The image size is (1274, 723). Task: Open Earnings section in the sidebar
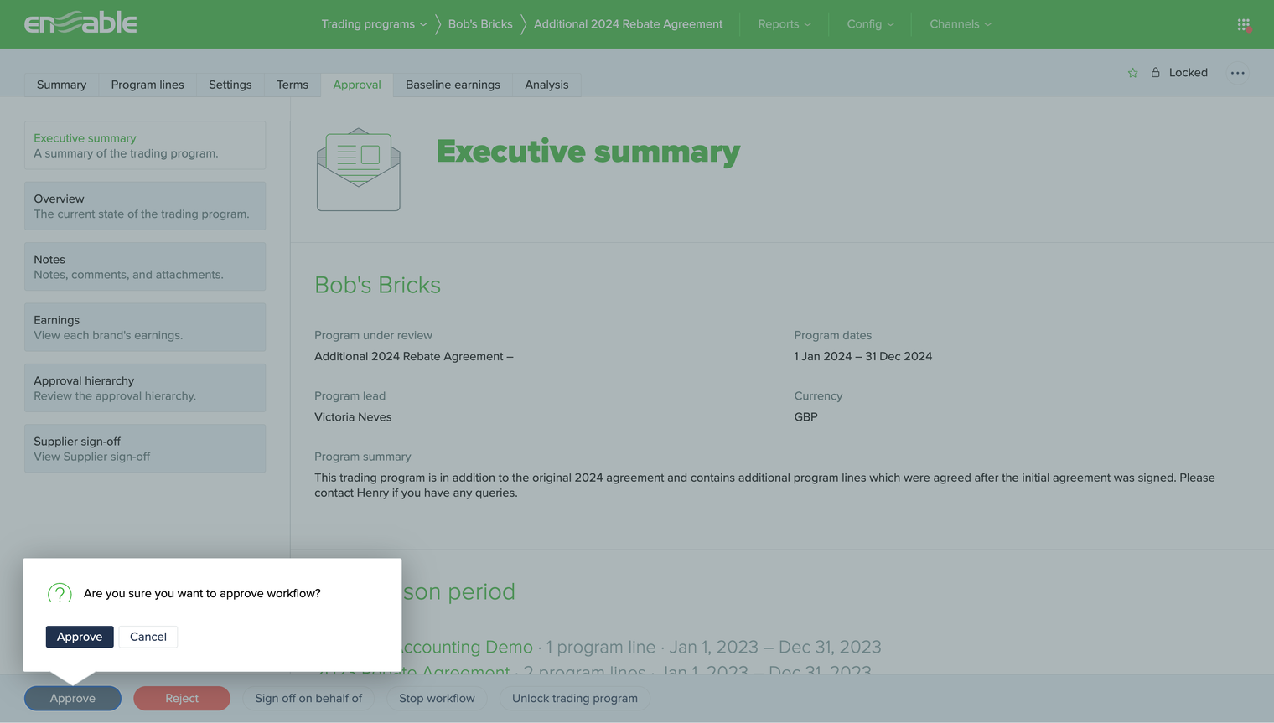(x=145, y=328)
